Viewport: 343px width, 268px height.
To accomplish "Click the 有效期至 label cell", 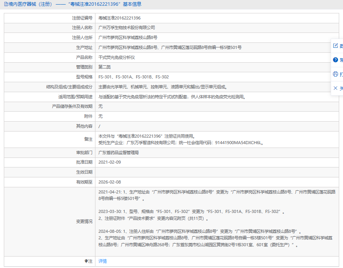I will tap(50, 182).
